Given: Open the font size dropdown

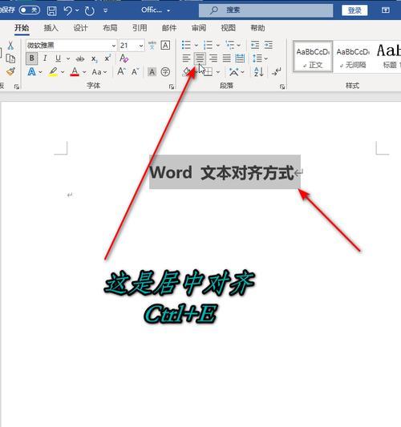Looking at the screenshot, I should pos(141,46).
